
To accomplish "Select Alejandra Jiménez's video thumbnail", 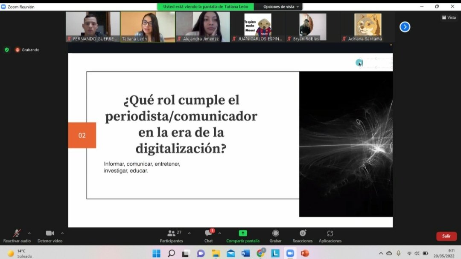I will pyautogui.click(x=203, y=27).
